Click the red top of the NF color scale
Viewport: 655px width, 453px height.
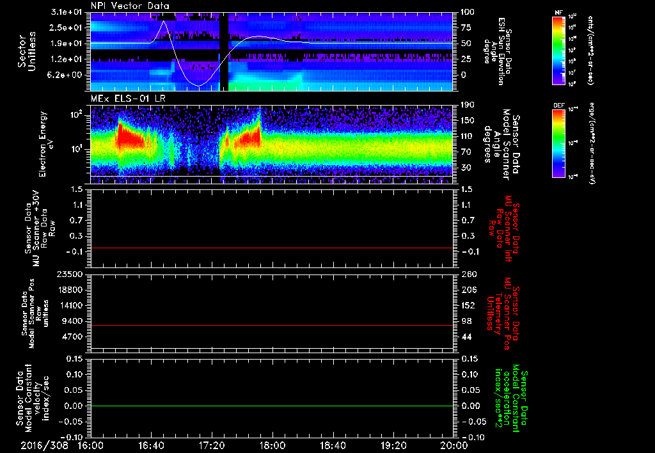coord(558,19)
